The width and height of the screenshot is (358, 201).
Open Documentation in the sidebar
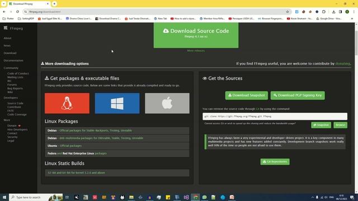tap(13, 60)
